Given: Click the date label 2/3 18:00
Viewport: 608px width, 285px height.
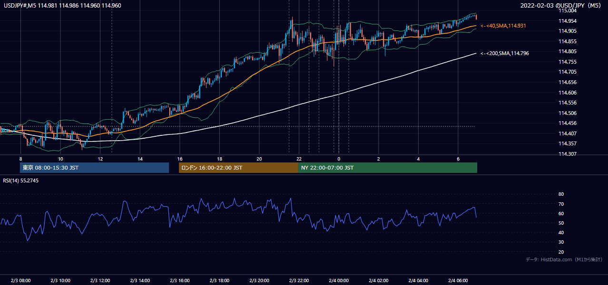Looking at the screenshot, I should click(219, 281).
